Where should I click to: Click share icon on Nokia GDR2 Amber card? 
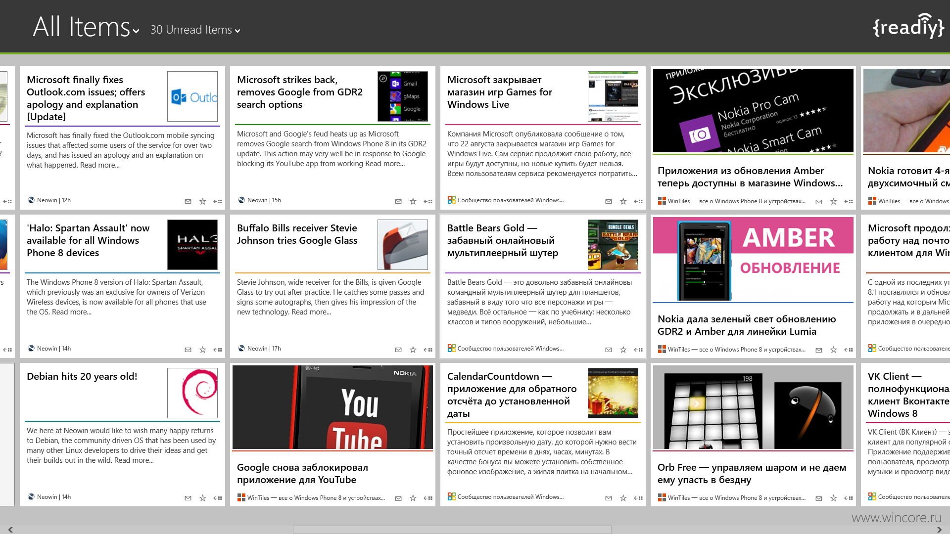849,350
